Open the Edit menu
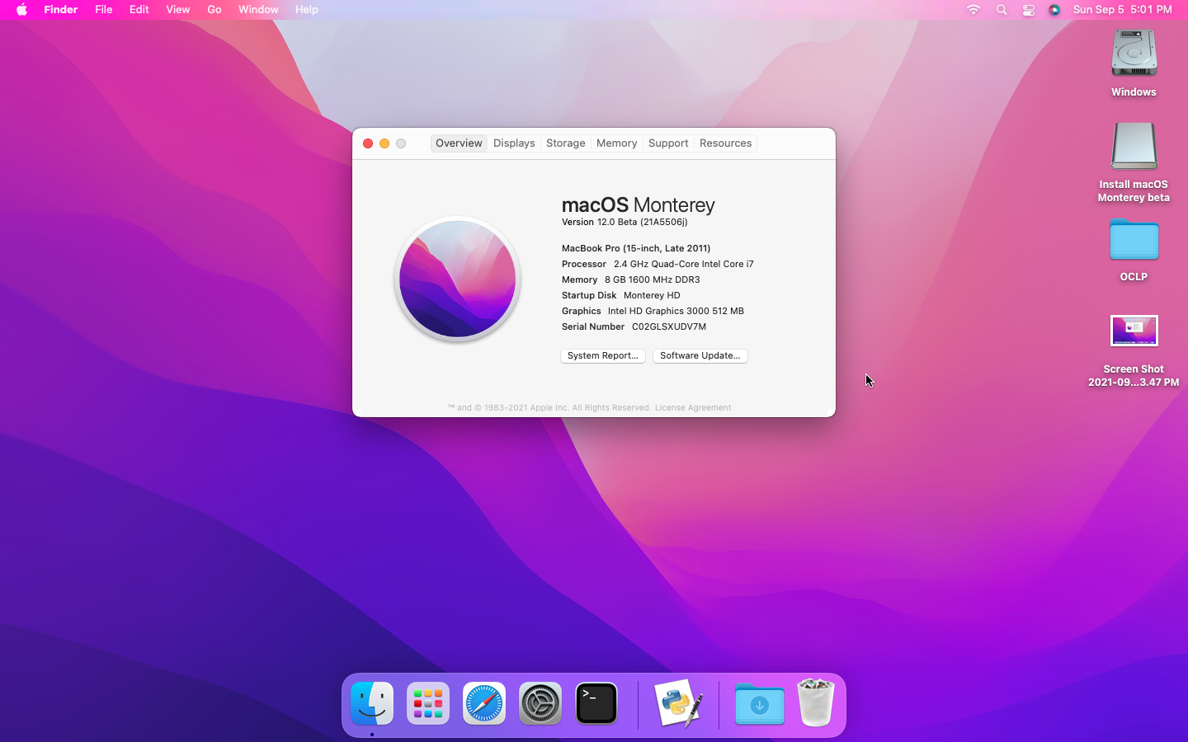1188x742 pixels. 139,10
